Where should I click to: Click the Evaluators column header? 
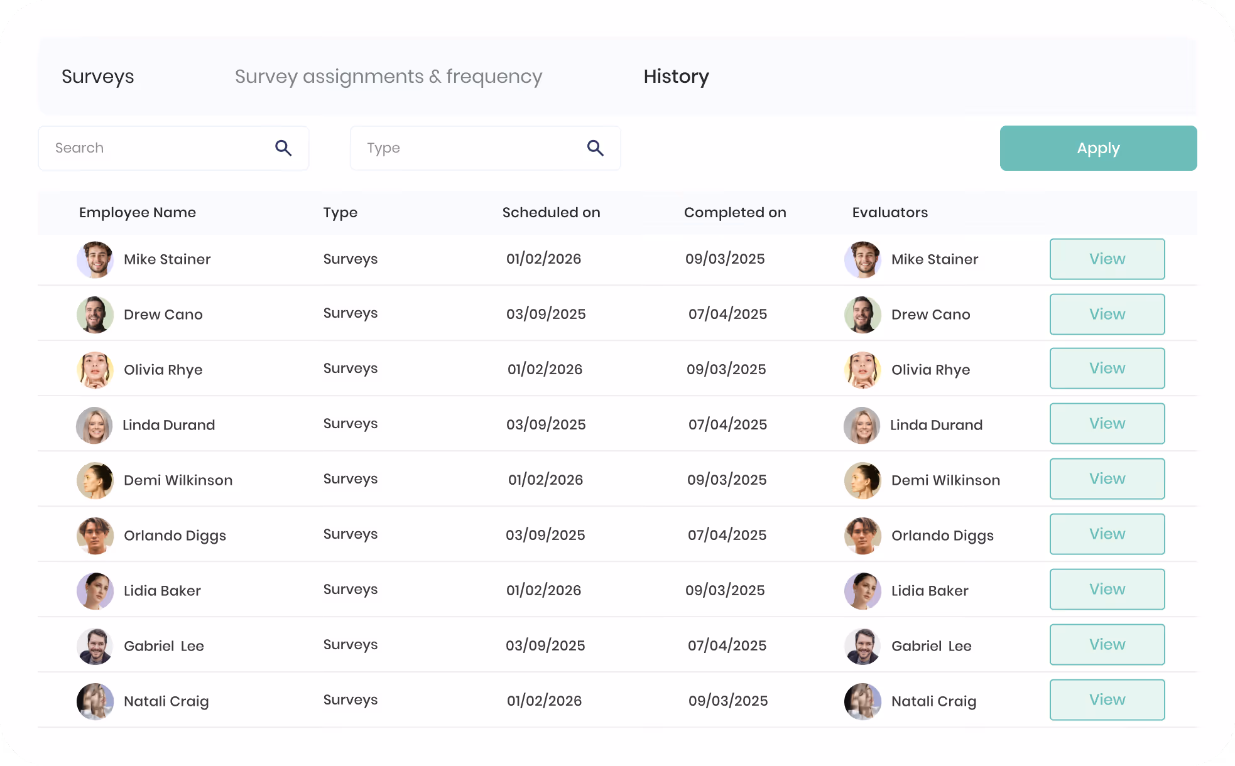click(x=890, y=213)
